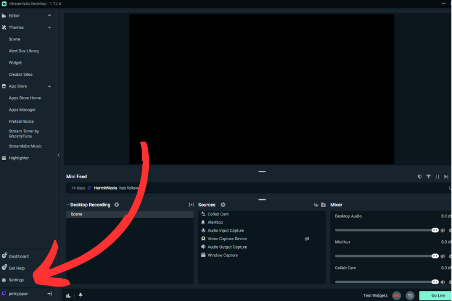Screen dimensions: 452x301
Task: Click the Alertbox bell icon
Action: [x=203, y=222]
